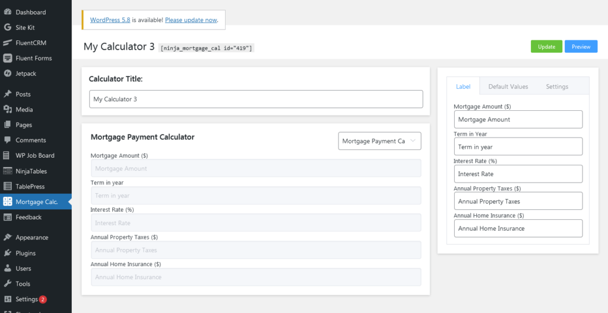Switch to the Settings tab in panel
Image resolution: width=608 pixels, height=313 pixels.
coord(557,87)
